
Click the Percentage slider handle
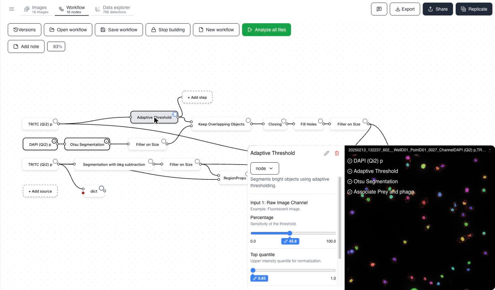[x=290, y=233]
